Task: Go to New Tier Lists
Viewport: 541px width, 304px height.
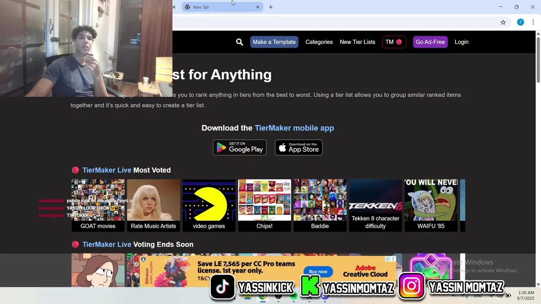Action: point(358,42)
